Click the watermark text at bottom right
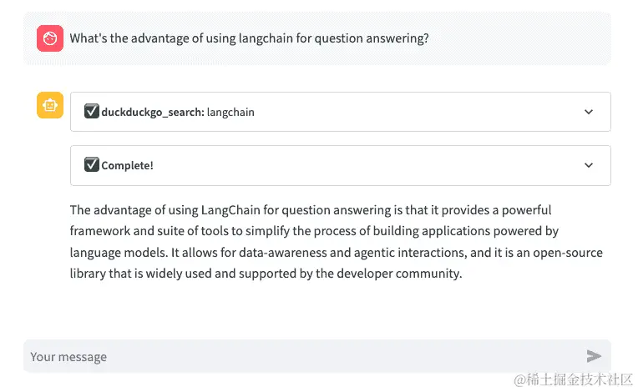The width and height of the screenshot is (638, 392). coord(573,379)
